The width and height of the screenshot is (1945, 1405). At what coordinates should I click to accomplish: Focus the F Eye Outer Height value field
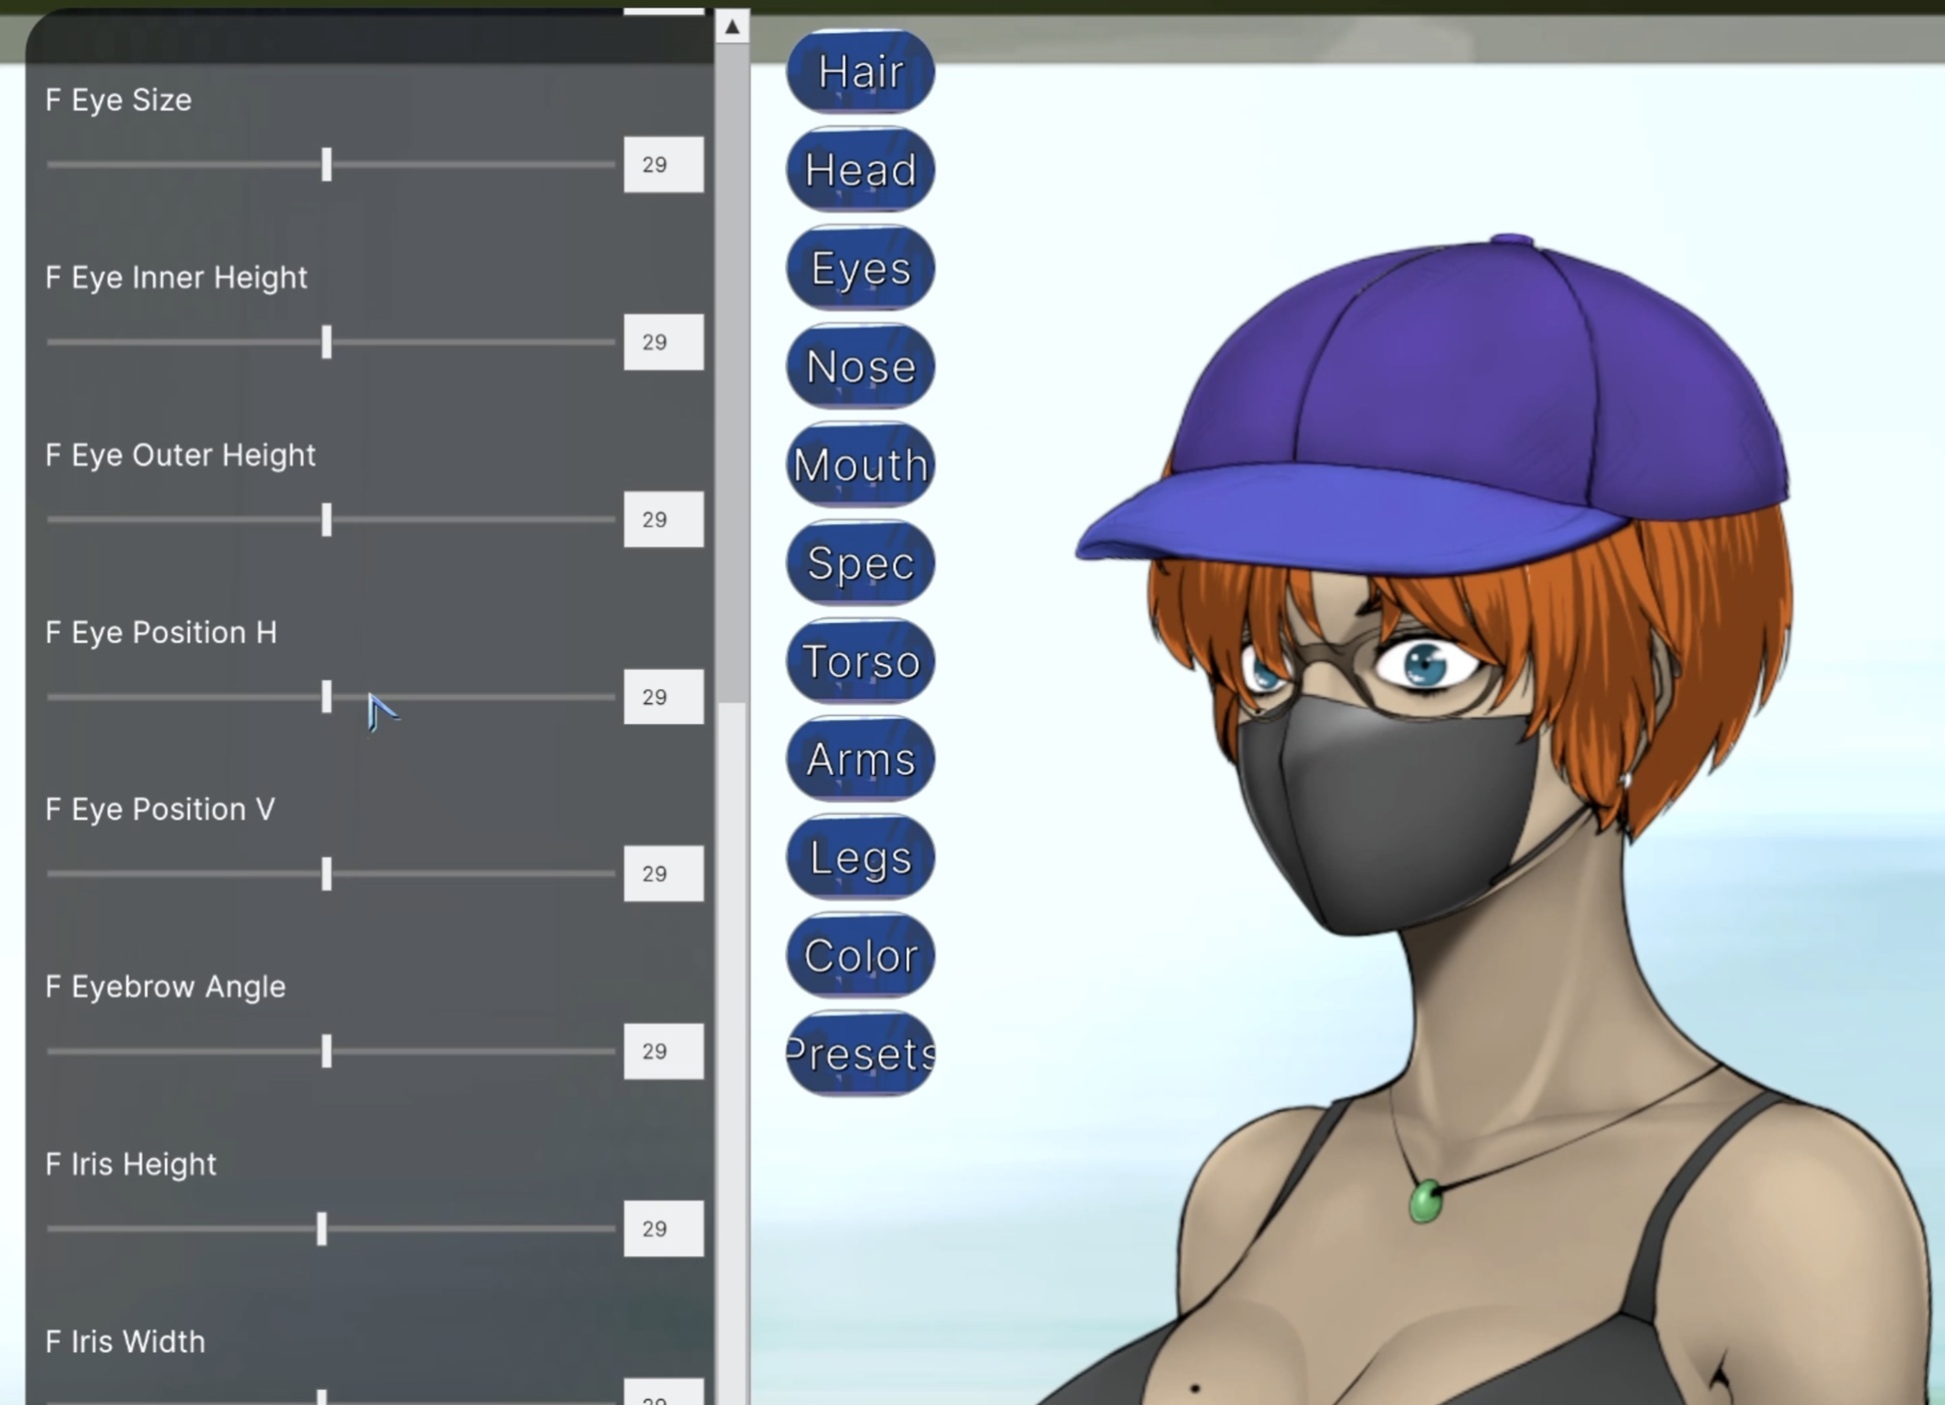coord(663,519)
